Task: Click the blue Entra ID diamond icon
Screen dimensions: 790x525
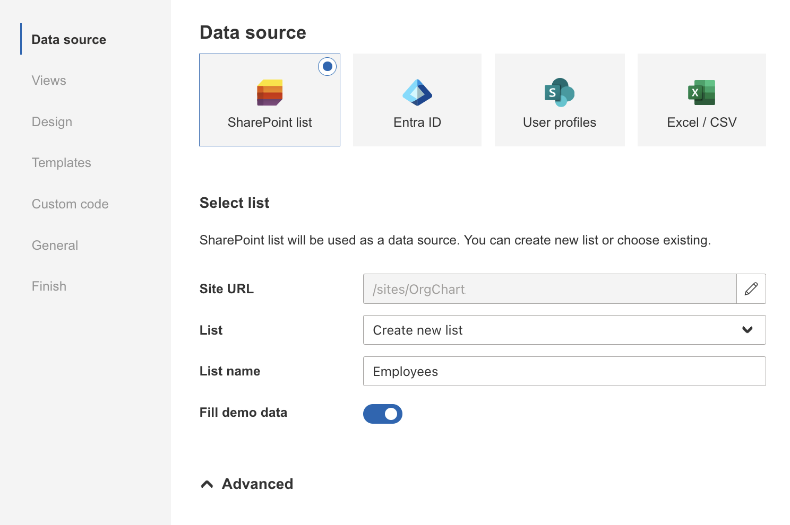Action: point(418,91)
